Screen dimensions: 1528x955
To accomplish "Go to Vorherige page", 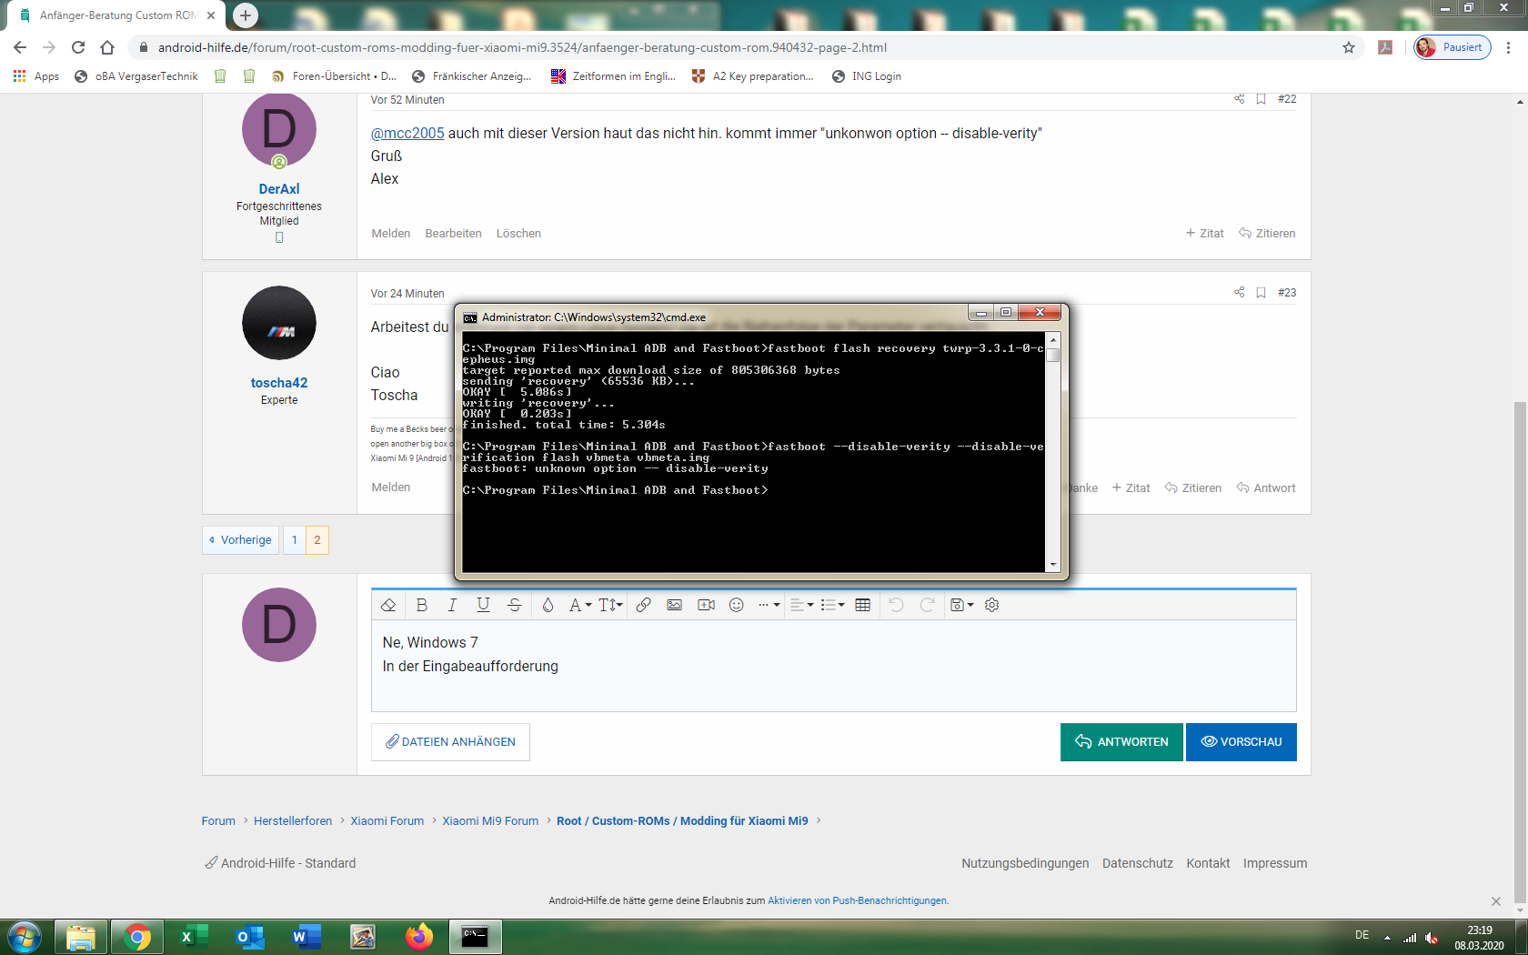I will (240, 540).
